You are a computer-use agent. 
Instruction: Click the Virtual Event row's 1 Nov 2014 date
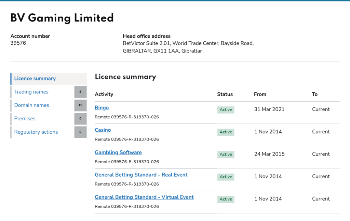point(268,199)
